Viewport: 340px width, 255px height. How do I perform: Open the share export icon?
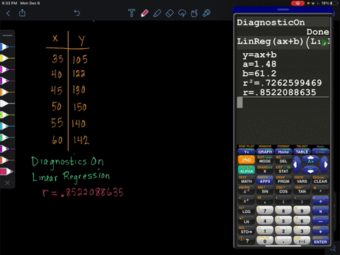[22, 13]
